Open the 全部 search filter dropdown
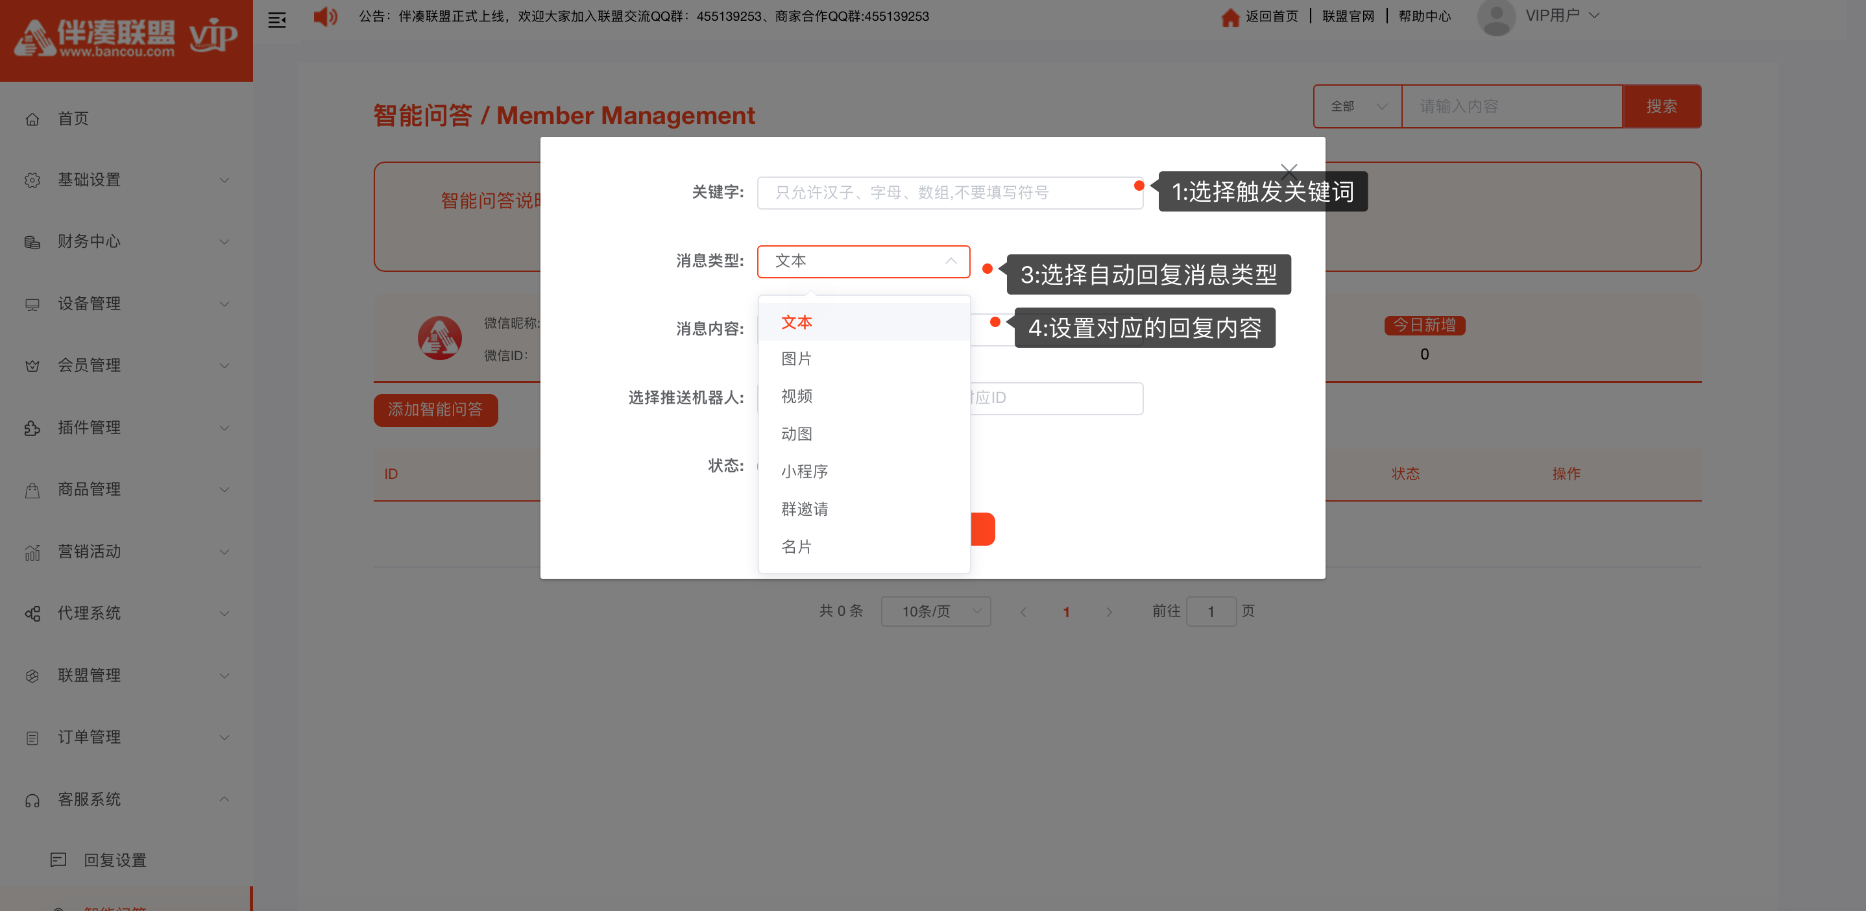 (x=1357, y=106)
